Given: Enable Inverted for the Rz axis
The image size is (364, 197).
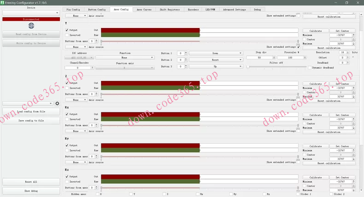Looking at the screenshot, I should click(x=67, y=181).
